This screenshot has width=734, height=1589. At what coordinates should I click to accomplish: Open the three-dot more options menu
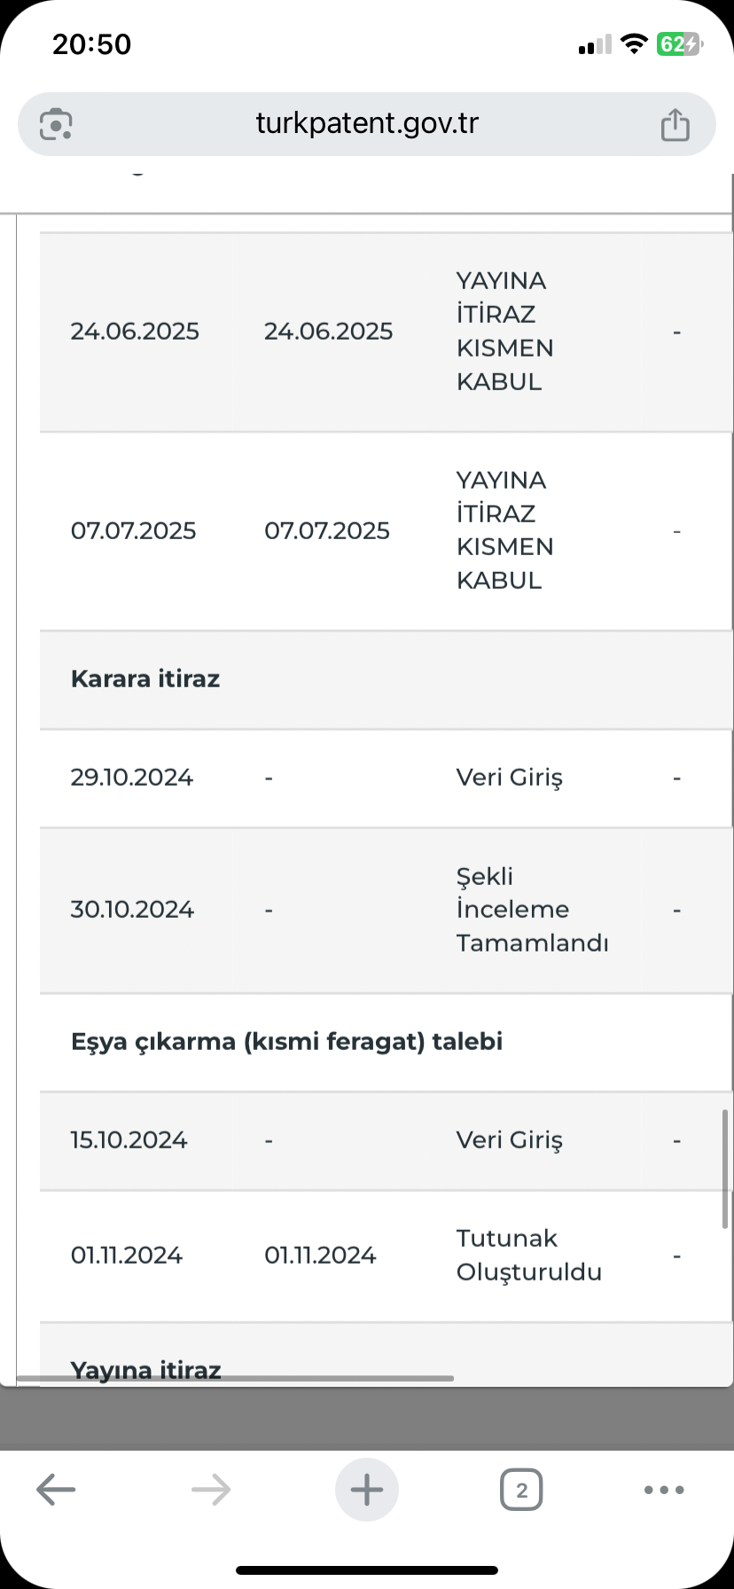[664, 1490]
